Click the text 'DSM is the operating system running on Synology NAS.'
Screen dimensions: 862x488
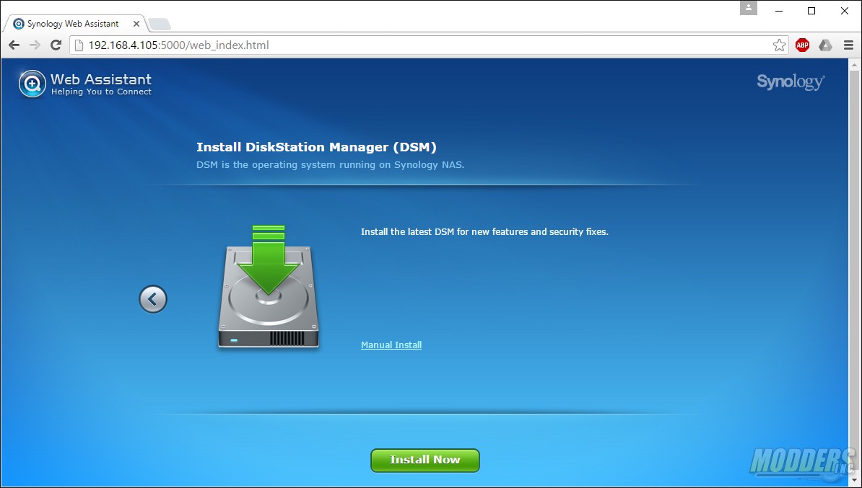click(x=331, y=164)
